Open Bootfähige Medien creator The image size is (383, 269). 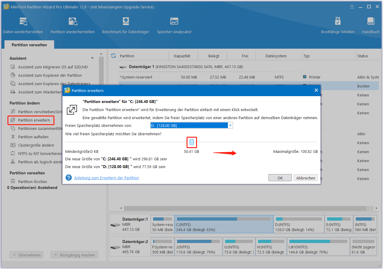pos(338,25)
